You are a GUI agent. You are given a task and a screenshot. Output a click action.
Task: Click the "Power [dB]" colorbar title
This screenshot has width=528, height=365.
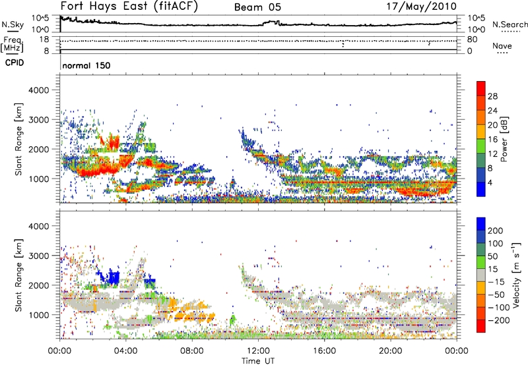(504, 139)
